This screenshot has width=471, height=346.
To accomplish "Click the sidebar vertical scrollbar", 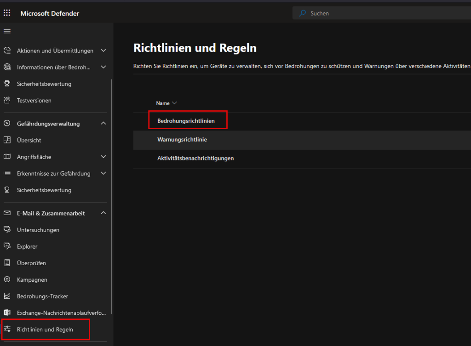I will pyautogui.click(x=112, y=197).
